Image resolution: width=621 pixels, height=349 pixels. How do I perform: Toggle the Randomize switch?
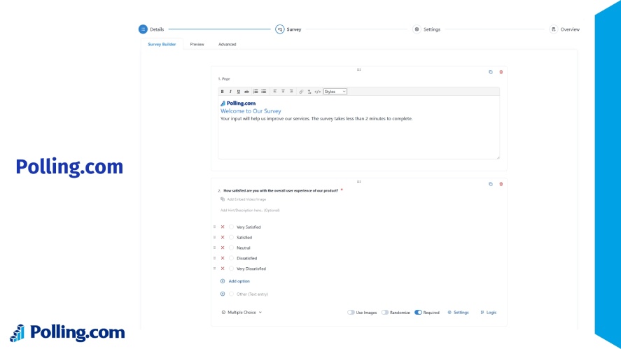click(x=384, y=312)
